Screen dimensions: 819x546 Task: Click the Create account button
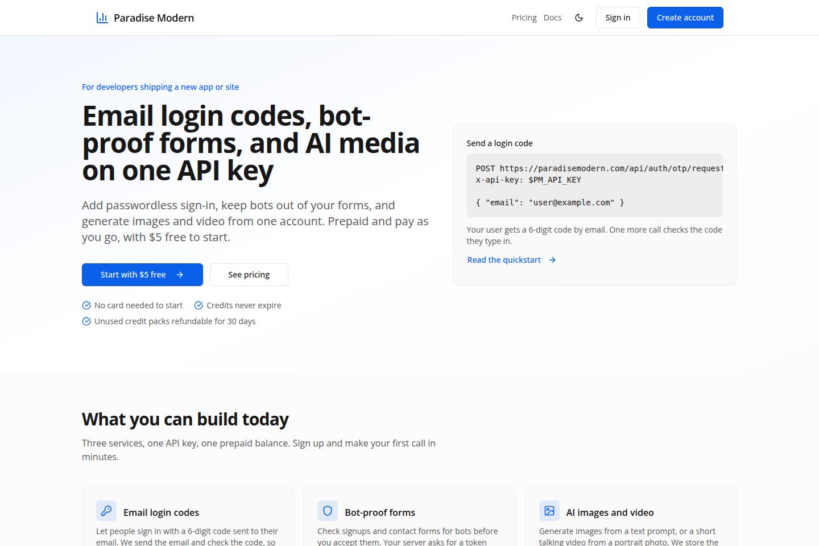[685, 18]
